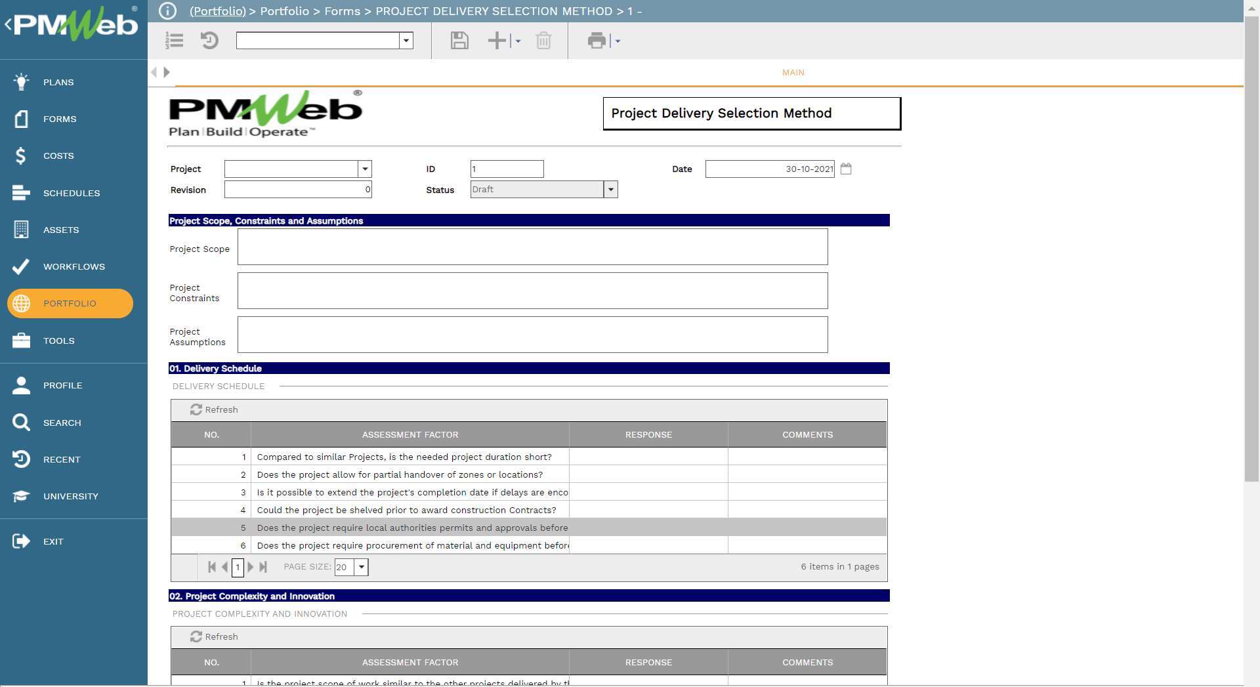Click the (Portfolio) breadcrumb link

tap(217, 11)
